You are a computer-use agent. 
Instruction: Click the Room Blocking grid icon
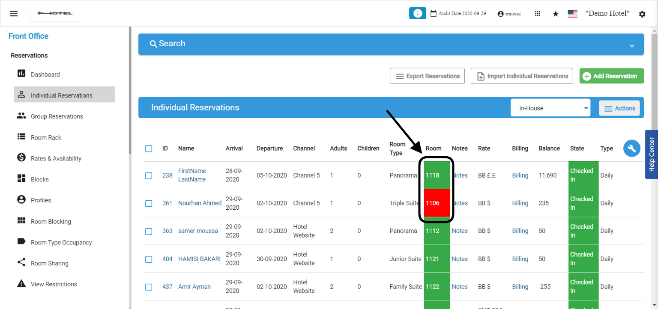click(21, 221)
